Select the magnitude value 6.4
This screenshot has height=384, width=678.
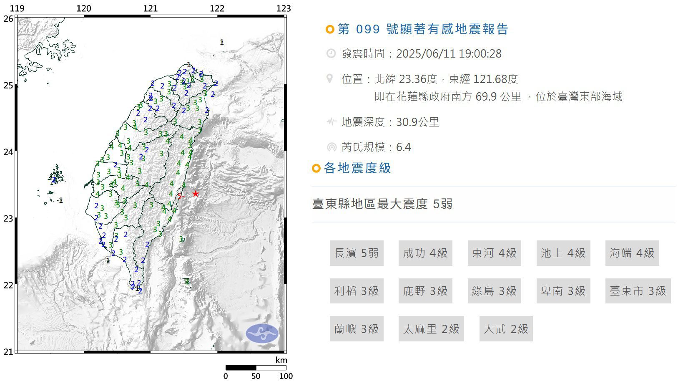point(404,147)
